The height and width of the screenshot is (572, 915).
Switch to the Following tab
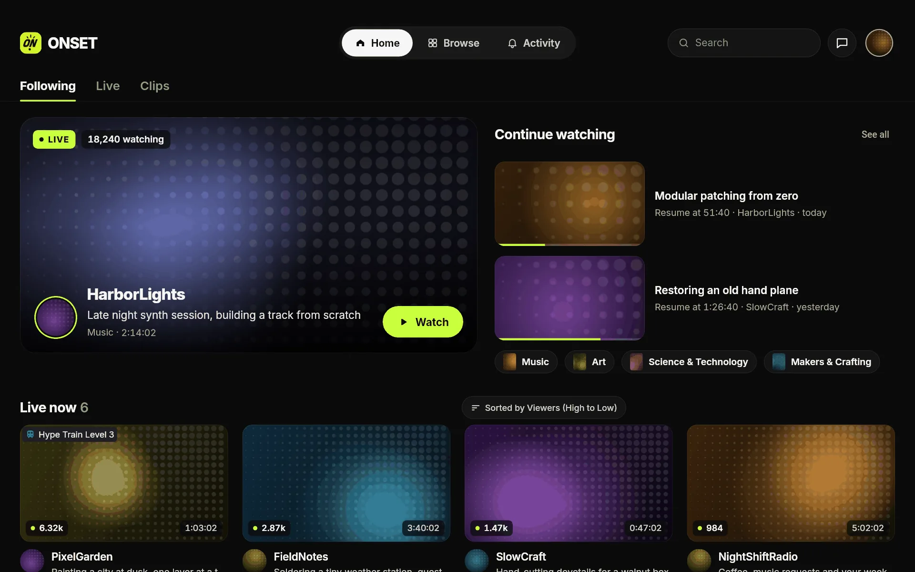tap(48, 86)
